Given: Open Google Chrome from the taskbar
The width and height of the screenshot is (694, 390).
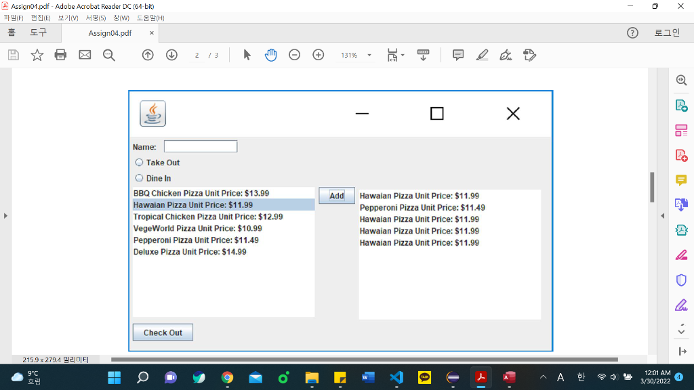Looking at the screenshot, I should coord(228,378).
